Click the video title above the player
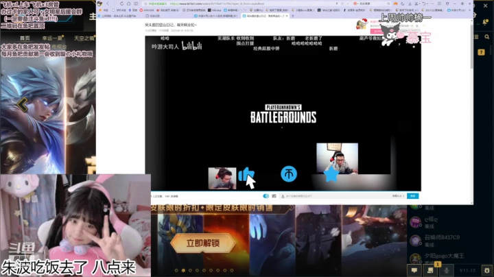The width and height of the screenshot is (494, 277). 171,25
